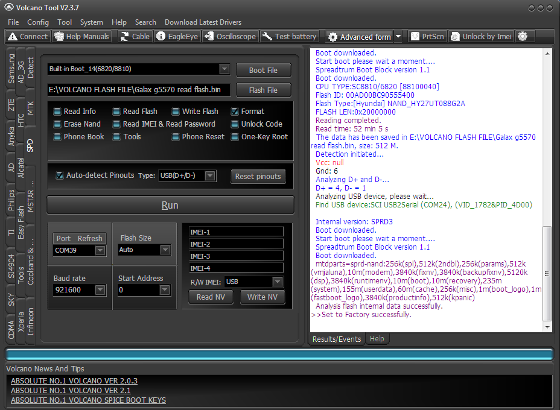Screen dimensions: 560x410
Task: Select the Samsung side tab
Action: click(x=11, y=69)
